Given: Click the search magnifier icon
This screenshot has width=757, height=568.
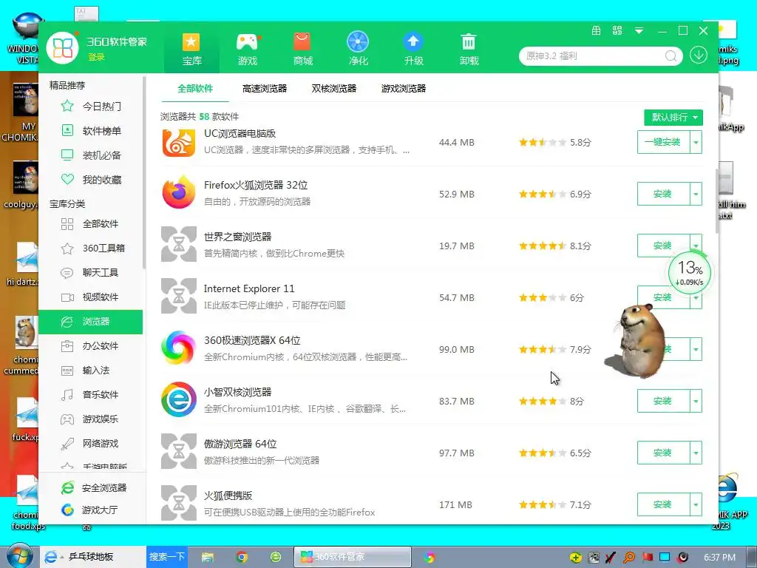Looking at the screenshot, I should 671,56.
